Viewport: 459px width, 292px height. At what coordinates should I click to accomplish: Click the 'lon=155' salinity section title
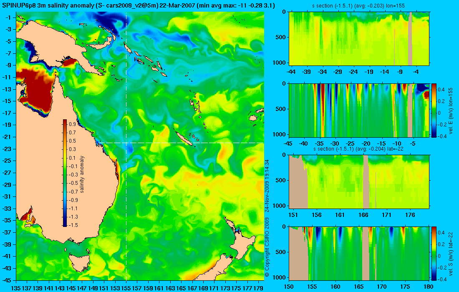click(x=359, y=6)
